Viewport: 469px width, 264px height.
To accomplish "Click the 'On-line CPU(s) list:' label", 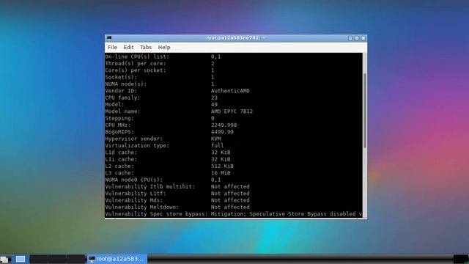I will point(137,56).
